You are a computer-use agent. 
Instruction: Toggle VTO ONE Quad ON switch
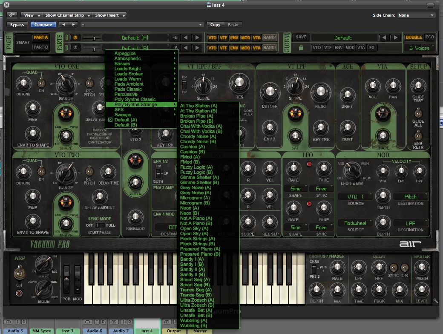[42, 83]
